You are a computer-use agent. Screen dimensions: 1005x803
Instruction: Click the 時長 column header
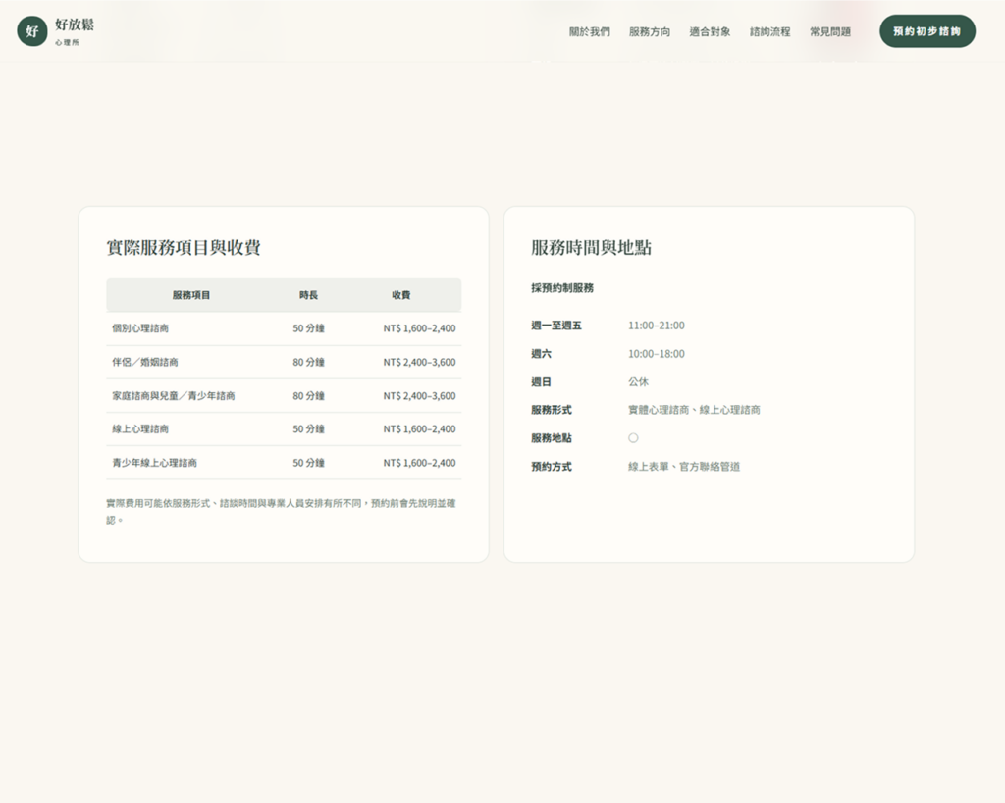308,295
